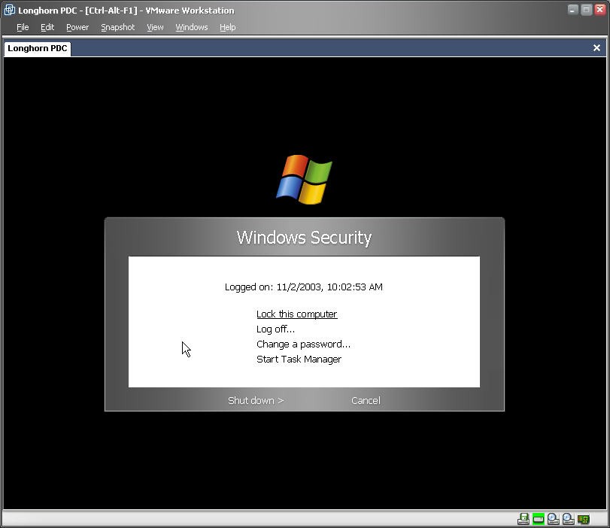
Task: Click the network adapter status icon
Action: pos(584,519)
